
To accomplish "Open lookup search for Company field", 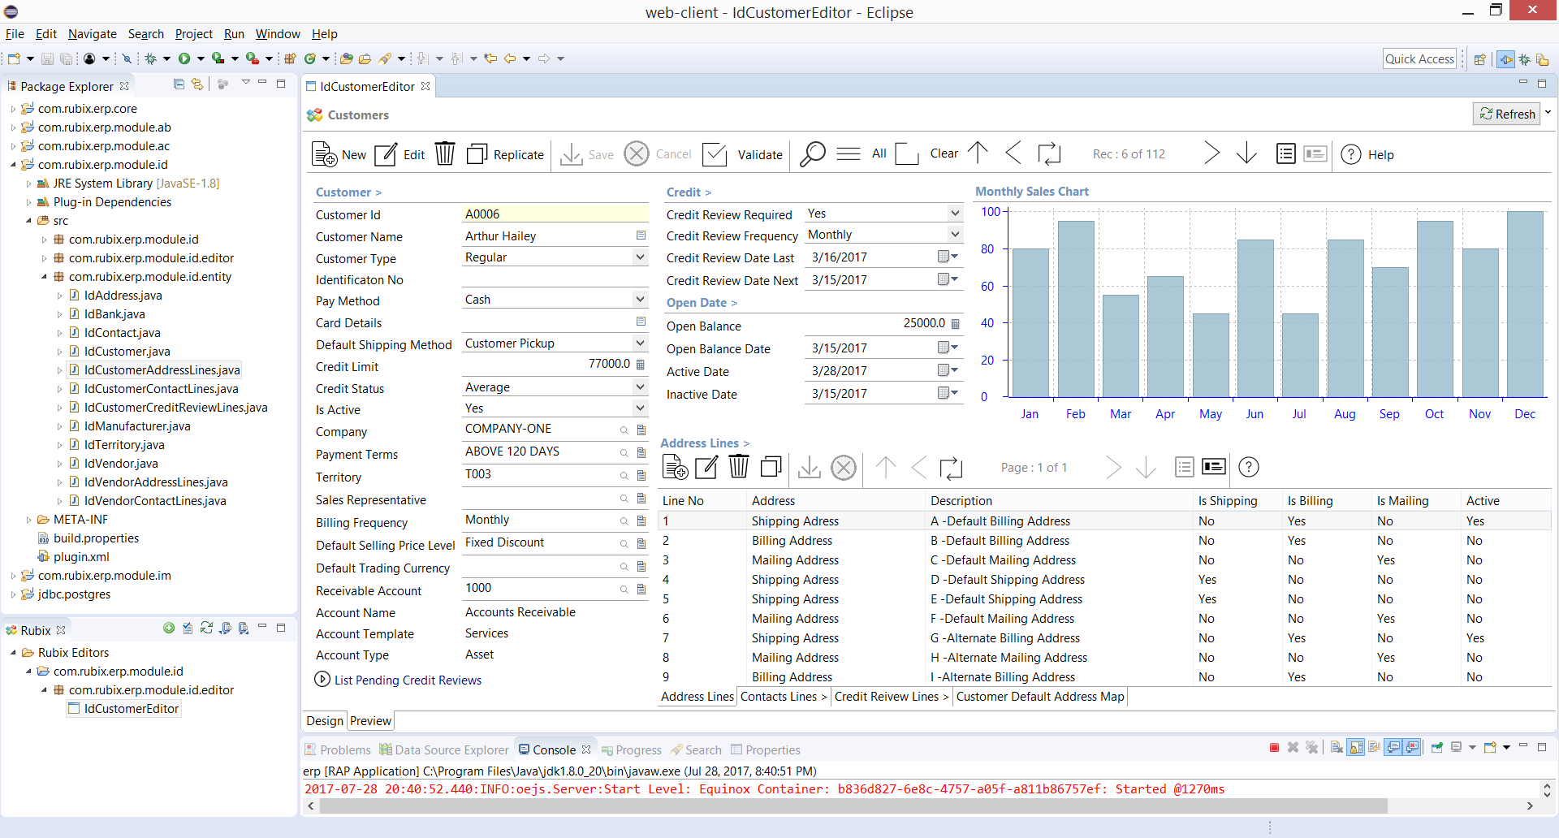I will coord(624,430).
